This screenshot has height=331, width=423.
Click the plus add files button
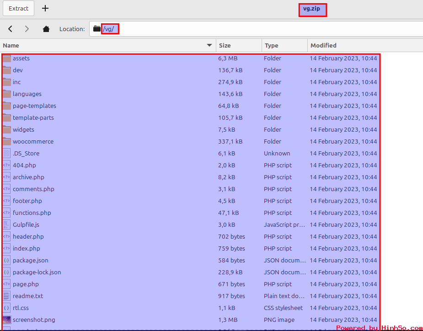click(x=45, y=8)
